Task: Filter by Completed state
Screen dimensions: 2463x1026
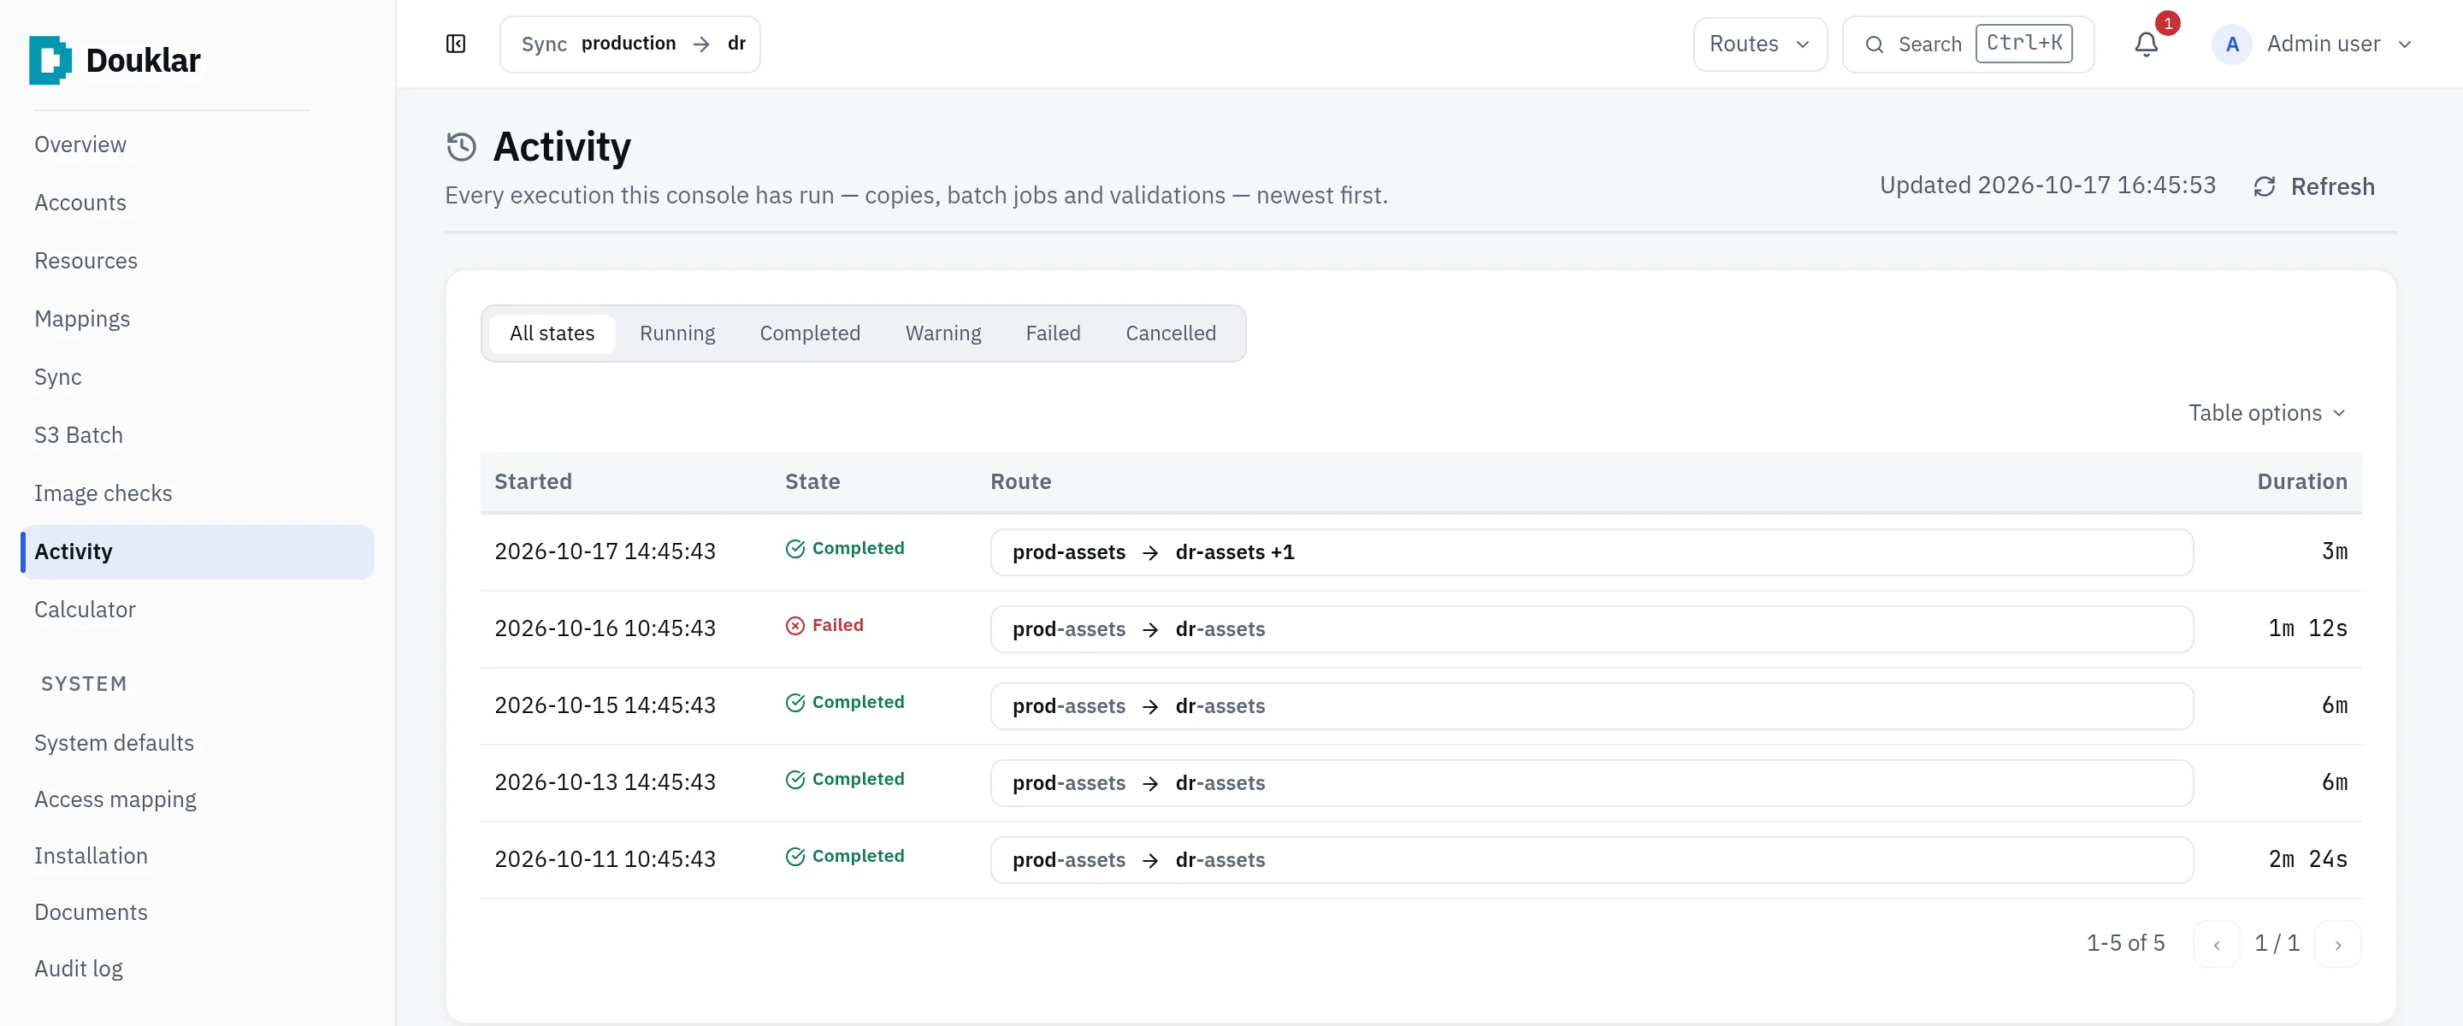Action: tap(810, 333)
